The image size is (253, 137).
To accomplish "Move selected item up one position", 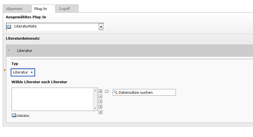I will tap(100, 97).
